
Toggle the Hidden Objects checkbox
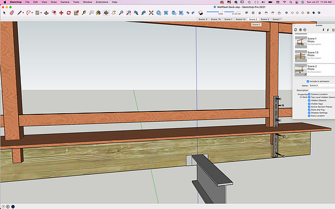pyautogui.click(x=309, y=100)
